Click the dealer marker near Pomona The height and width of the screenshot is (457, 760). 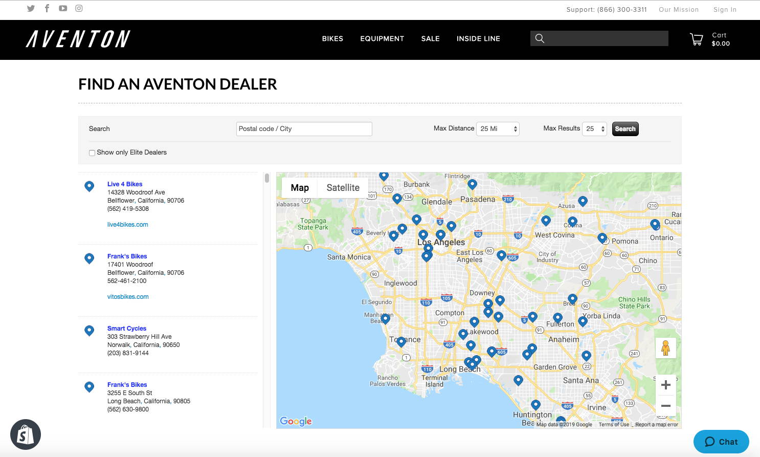pos(602,238)
